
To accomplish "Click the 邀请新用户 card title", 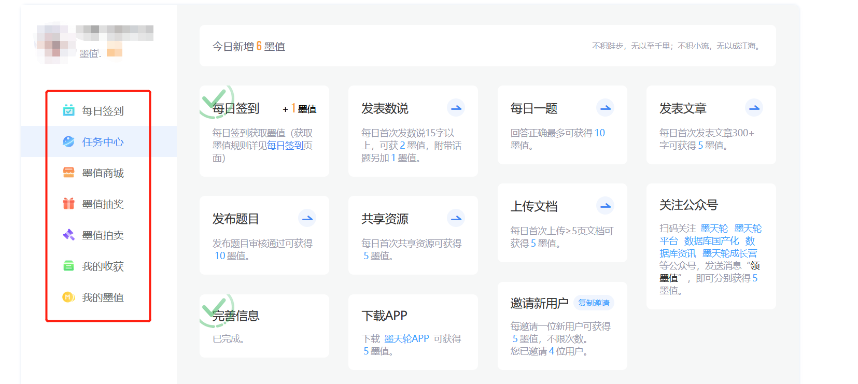I will (x=539, y=303).
